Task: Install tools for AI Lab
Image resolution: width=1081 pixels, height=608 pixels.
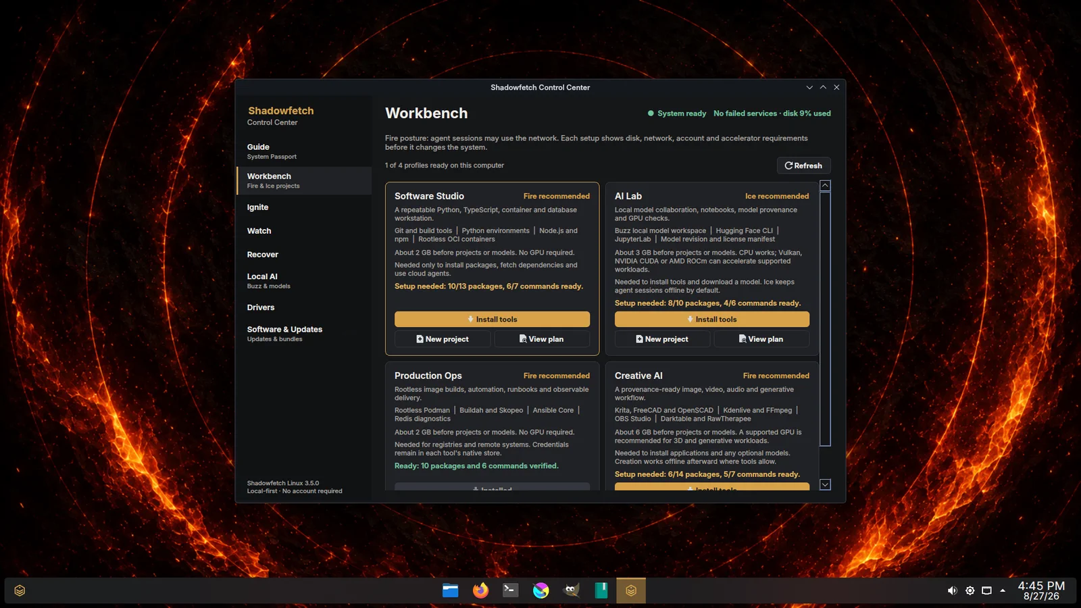Action: [711, 320]
